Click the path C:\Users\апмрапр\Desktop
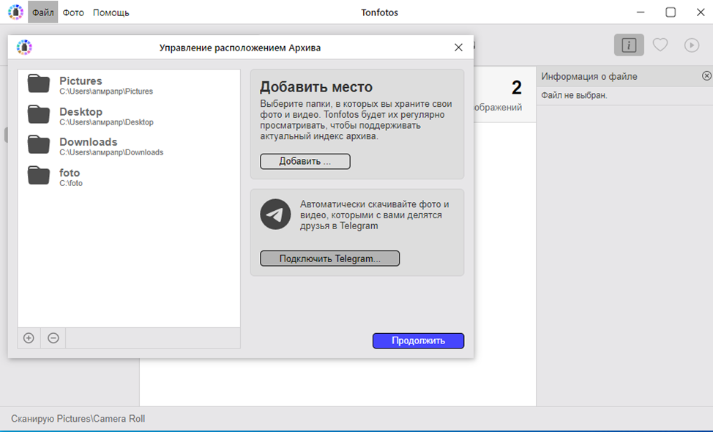The image size is (713, 432). 106,122
